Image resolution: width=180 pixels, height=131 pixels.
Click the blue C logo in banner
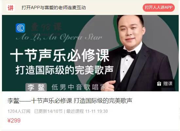(x=20, y=28)
